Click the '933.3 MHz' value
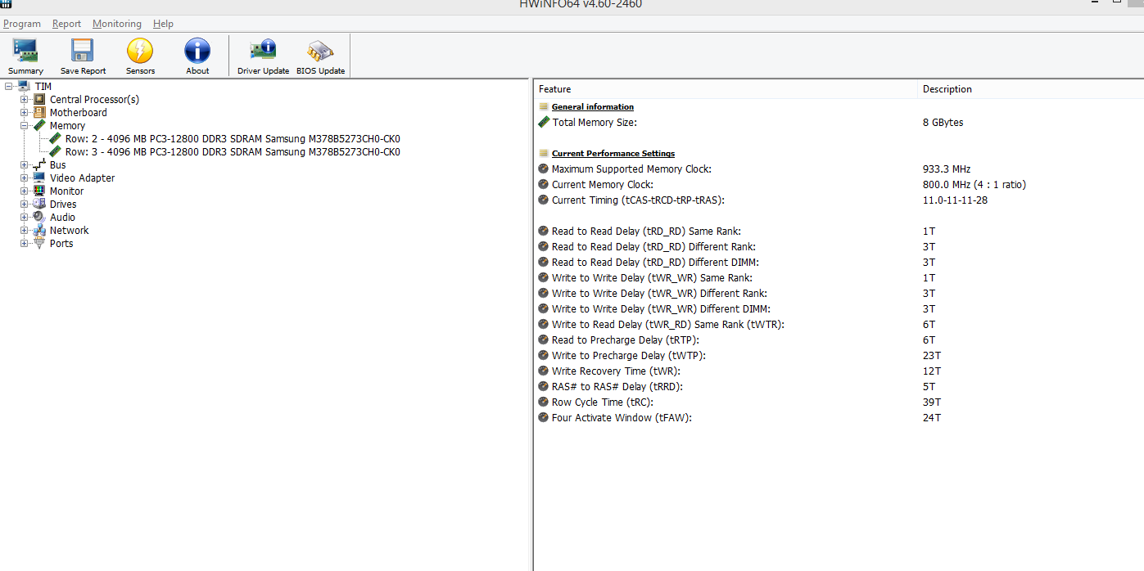Image resolution: width=1144 pixels, height=571 pixels. pyautogui.click(x=946, y=169)
